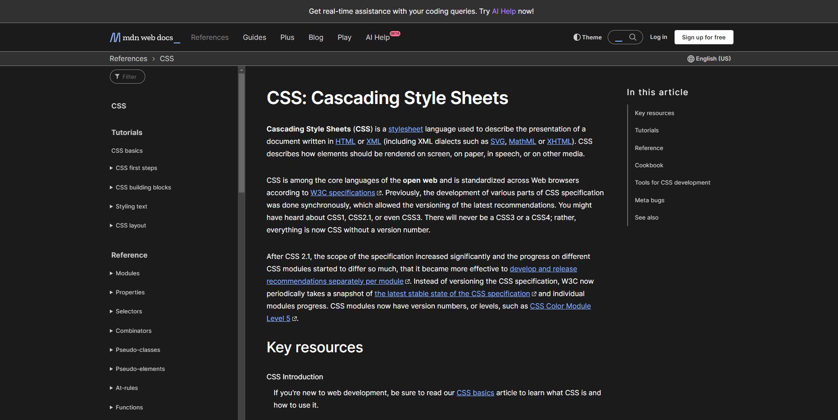
Task: Expand Pseudo-classes reference list
Action: 135,350
